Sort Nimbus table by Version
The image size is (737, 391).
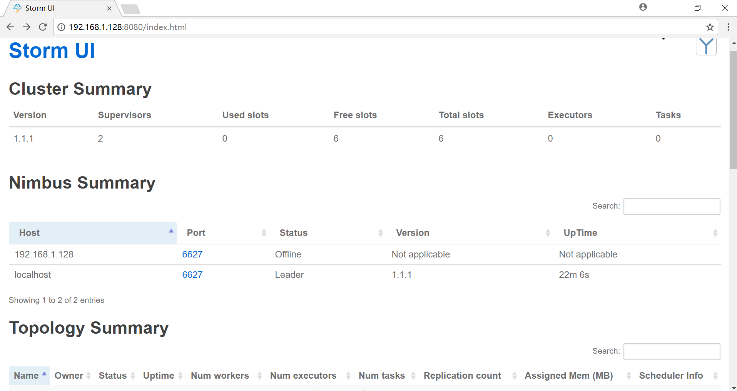(470, 233)
